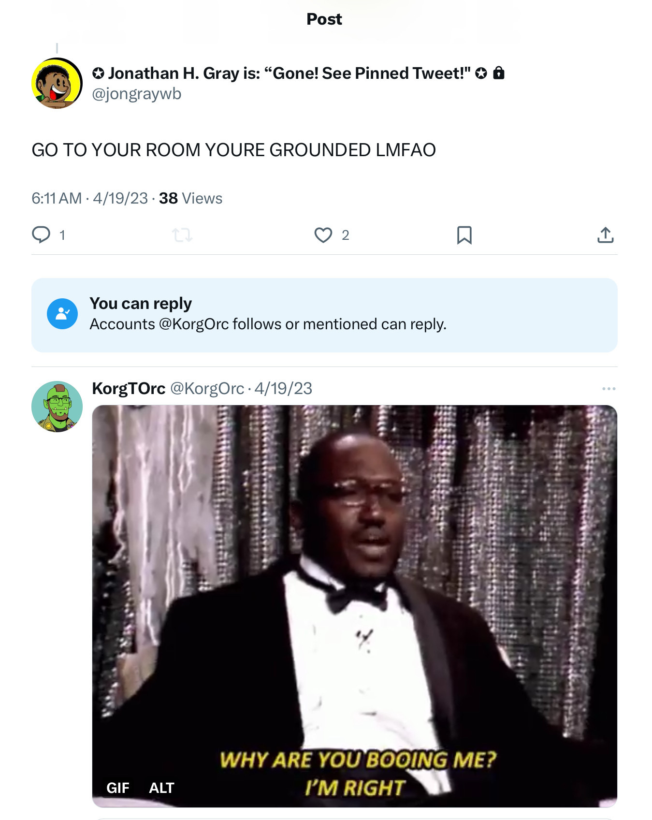
Task: Click the lock icon next to display name
Action: 498,73
